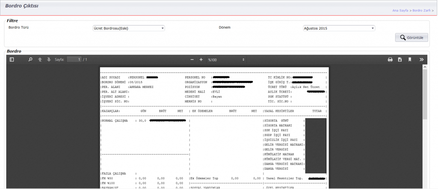Go to previous page arrow
The height and width of the screenshot is (189, 438).
(x=40, y=60)
